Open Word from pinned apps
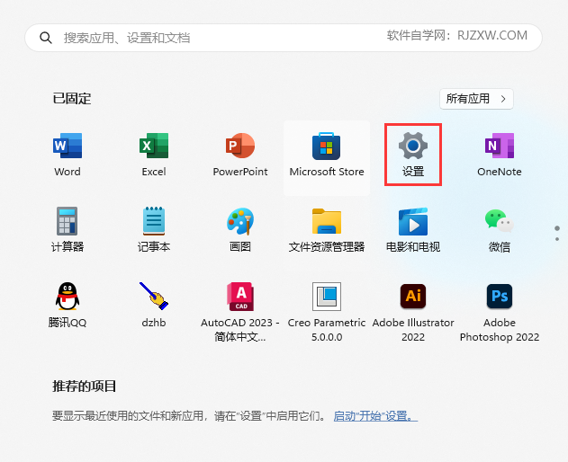The height and width of the screenshot is (462, 568). point(68,155)
